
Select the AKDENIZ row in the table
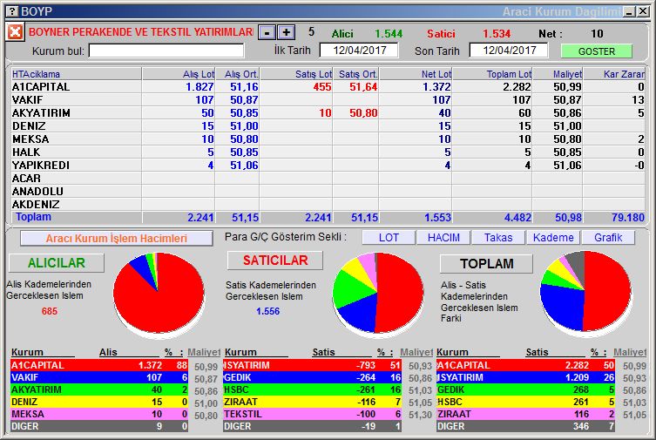[x=328, y=204]
